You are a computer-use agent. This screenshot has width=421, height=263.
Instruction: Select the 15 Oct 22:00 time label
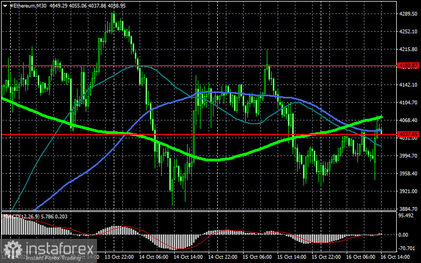(326, 257)
